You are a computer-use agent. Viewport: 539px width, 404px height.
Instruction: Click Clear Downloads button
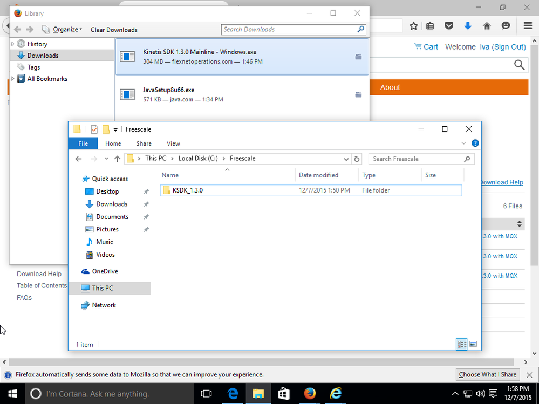pos(114,30)
